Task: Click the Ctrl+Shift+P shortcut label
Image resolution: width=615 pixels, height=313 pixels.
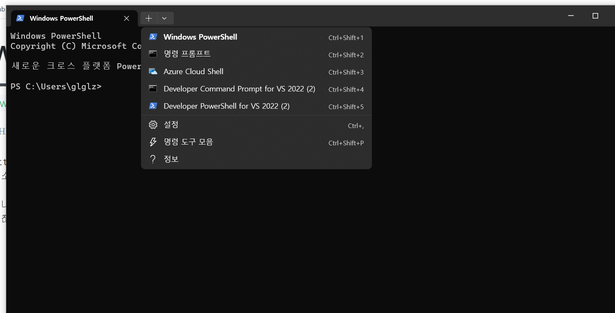Action: tap(346, 143)
